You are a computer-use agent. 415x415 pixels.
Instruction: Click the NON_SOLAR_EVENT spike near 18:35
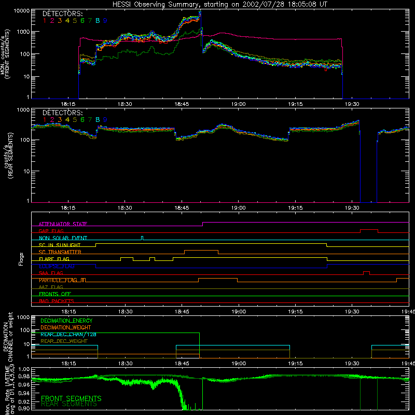142,238
